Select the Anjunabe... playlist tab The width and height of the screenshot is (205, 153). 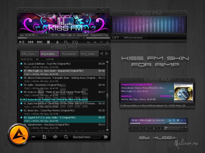[x=50, y=54]
